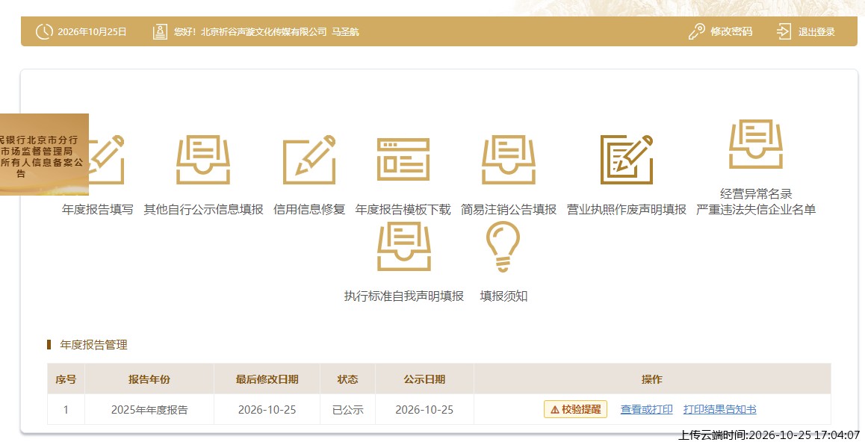Click the 严重违法失信企业名单 label
This screenshot has width=865, height=445.
point(756,210)
